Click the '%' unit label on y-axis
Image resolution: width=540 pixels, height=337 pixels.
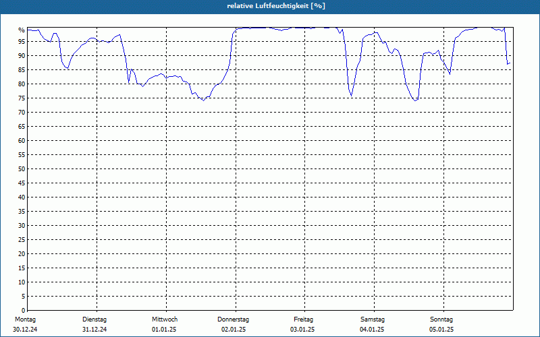22,30
